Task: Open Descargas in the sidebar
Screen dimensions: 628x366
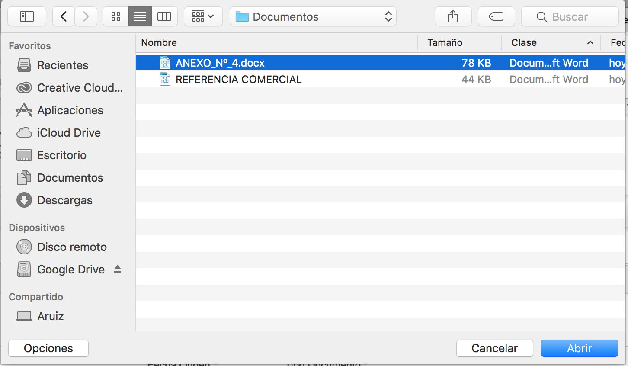Action: click(65, 200)
